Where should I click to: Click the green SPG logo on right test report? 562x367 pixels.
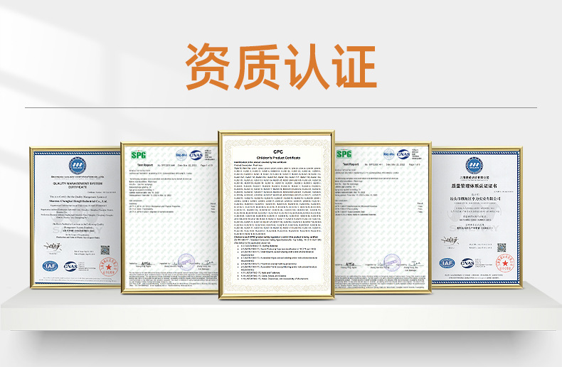click(344, 154)
